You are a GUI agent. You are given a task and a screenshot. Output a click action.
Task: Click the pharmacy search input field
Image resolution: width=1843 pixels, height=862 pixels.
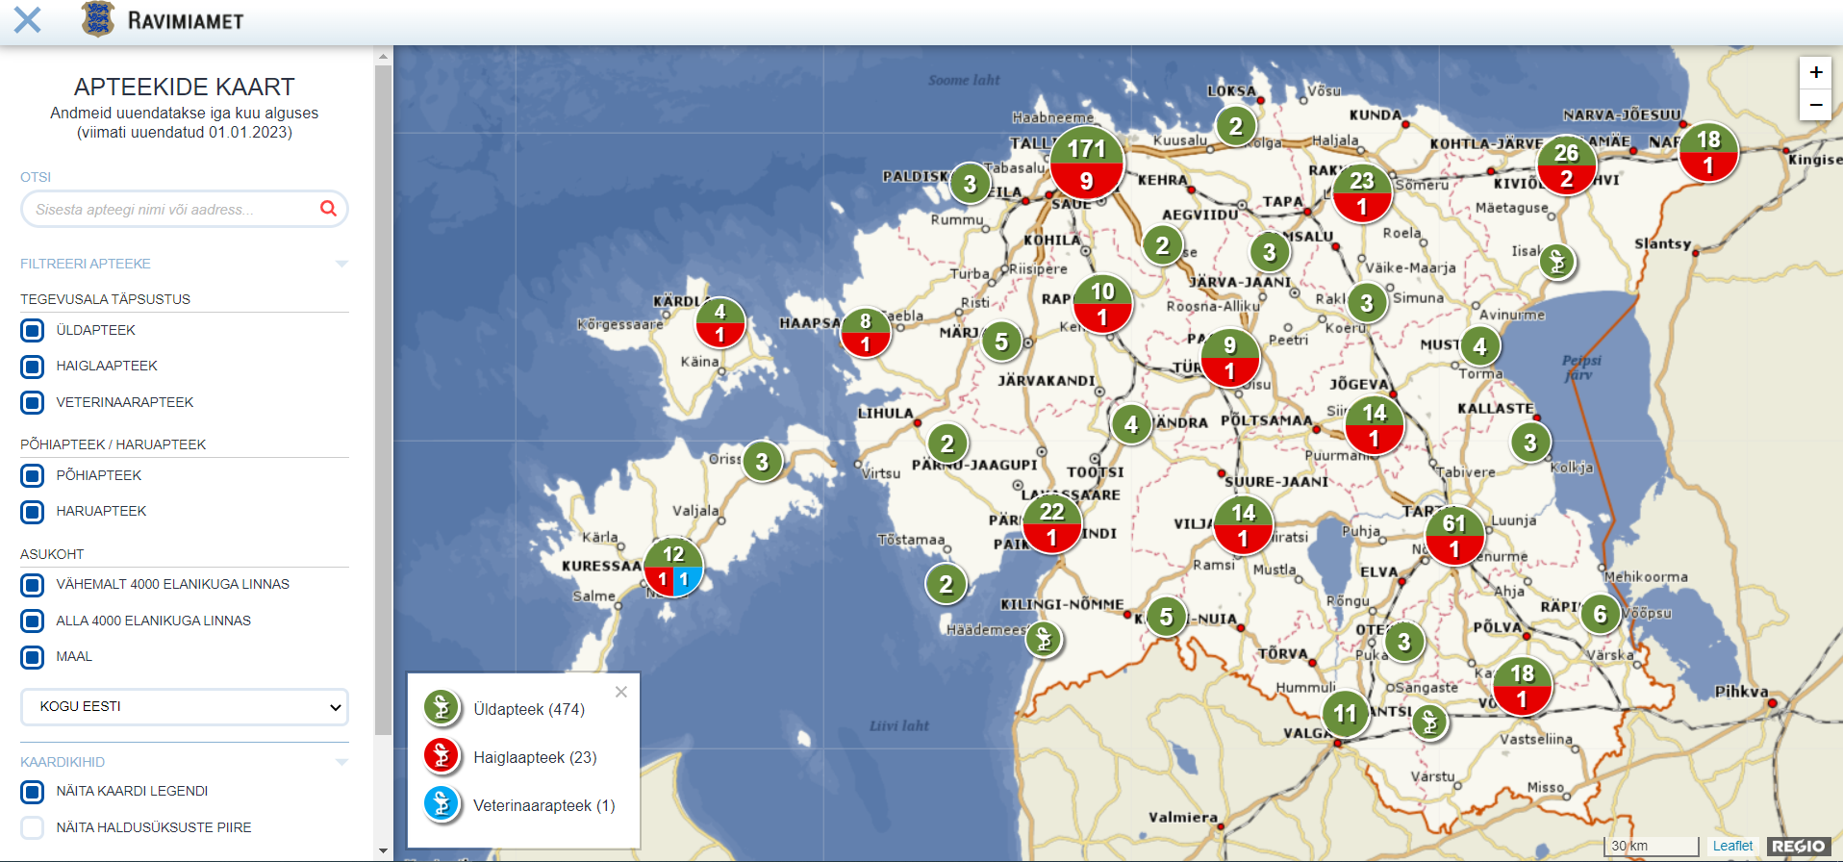pos(173,209)
